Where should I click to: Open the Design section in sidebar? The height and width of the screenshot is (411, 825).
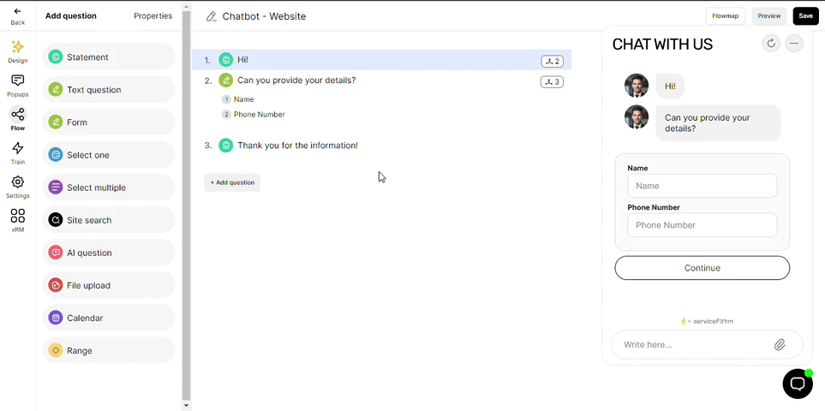[x=17, y=51]
